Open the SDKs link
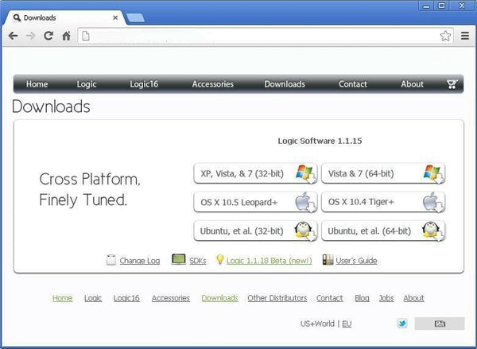477x349 pixels. (x=198, y=261)
